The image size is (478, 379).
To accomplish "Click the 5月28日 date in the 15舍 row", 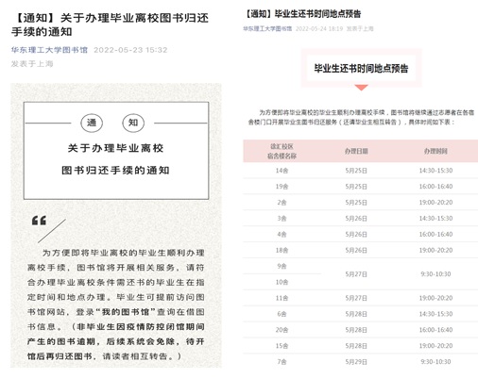I will [x=356, y=346].
